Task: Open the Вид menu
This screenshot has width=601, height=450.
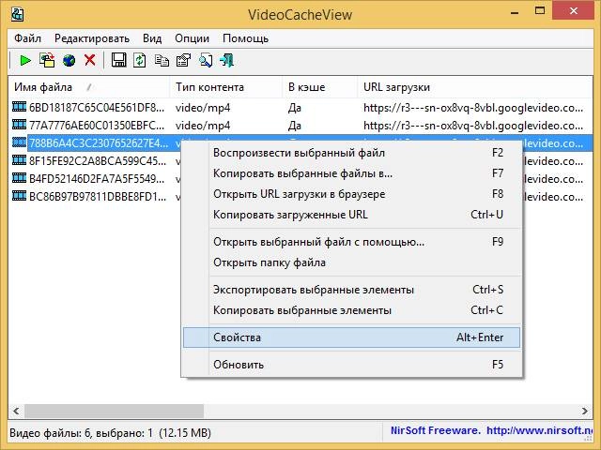Action: [152, 38]
